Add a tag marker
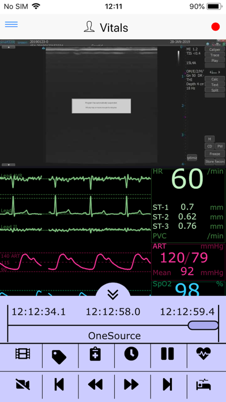 click(x=59, y=357)
